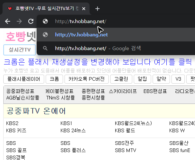Click the 알약 button
This screenshot has width=195, height=160.
[x=161, y=79]
